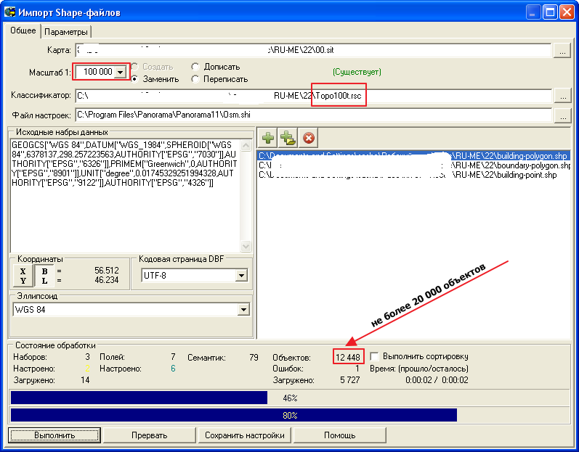Screen dimensions: 579x452
Task: Expand the Эллипсоид WGS 84 dropdown
Action: tap(242, 310)
